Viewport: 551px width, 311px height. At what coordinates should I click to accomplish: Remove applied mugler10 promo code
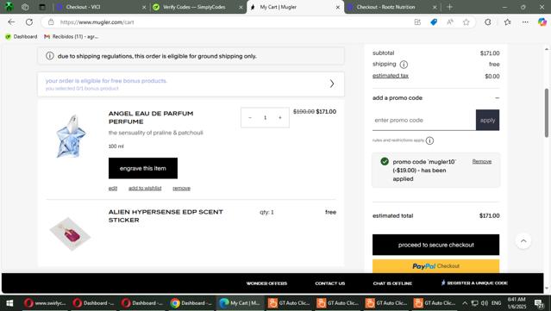pos(482,161)
